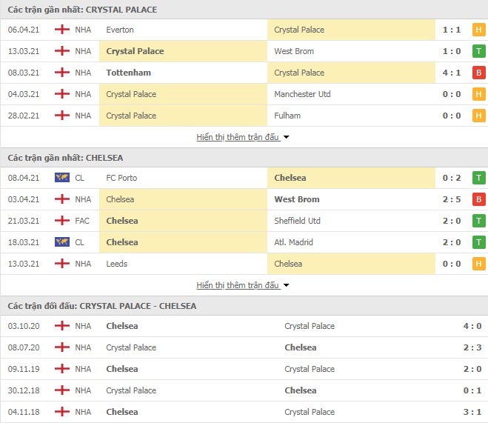This screenshot has width=488, height=423.
Task: Expand more Chelsea matches via dropdown arrow
Action: coord(287,285)
